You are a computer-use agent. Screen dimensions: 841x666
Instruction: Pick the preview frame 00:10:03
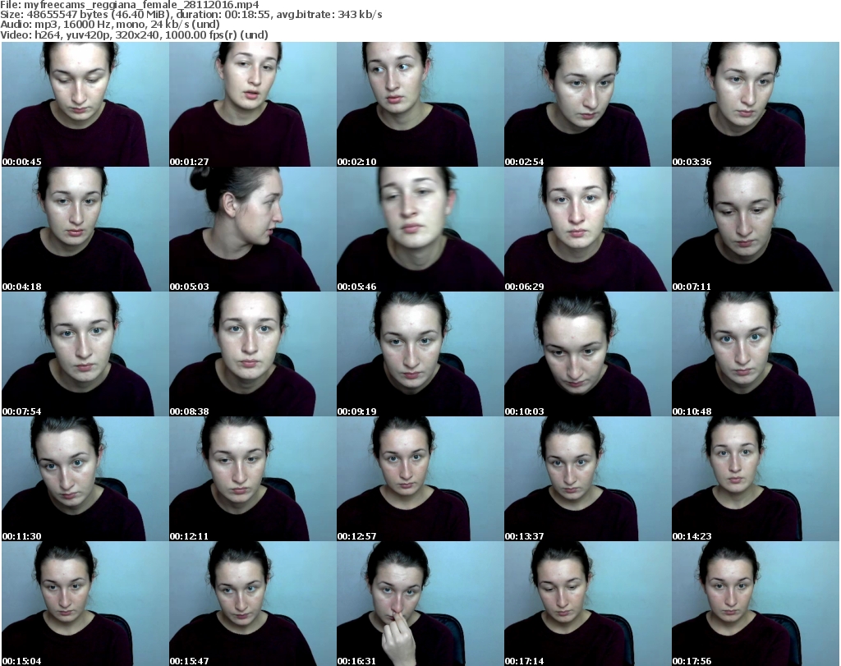point(587,354)
